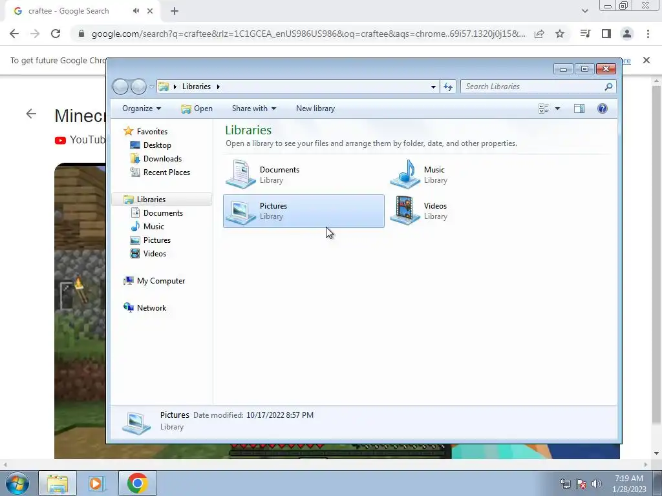The height and width of the screenshot is (496, 662).
Task: Expand the view options dropdown arrow
Action: [x=557, y=108]
